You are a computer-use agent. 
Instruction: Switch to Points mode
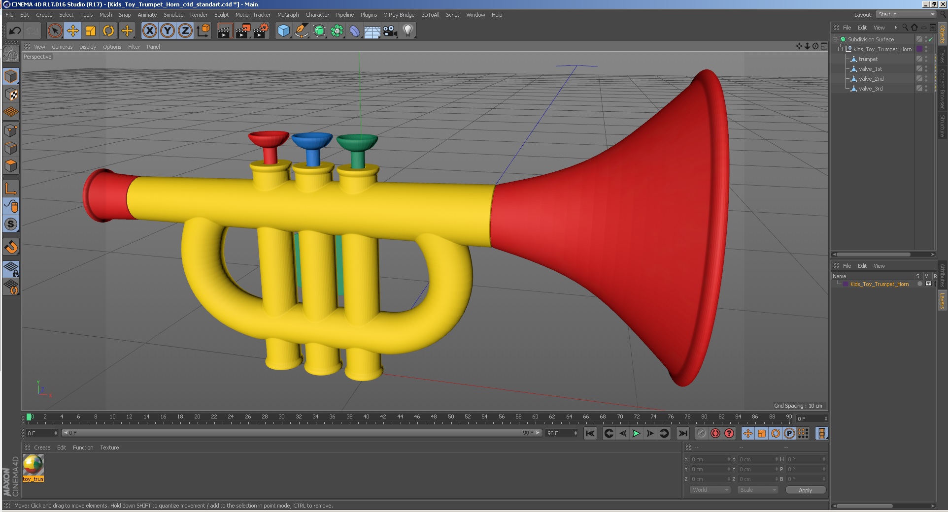(11, 130)
